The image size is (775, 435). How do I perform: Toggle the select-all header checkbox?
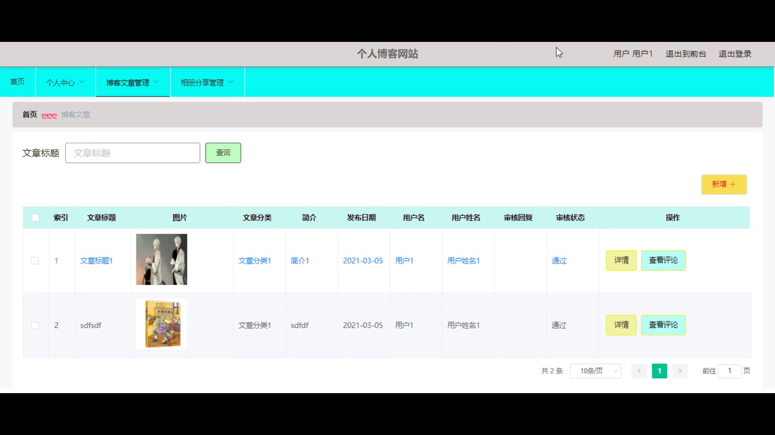pos(36,218)
